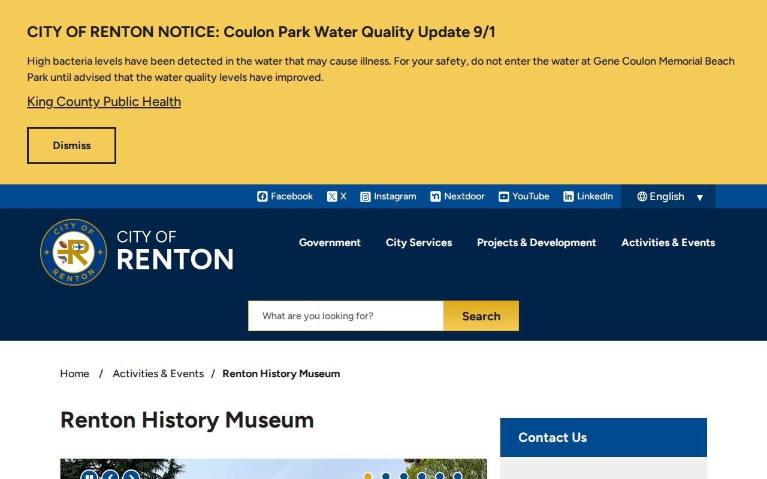Click the Search button
Screen dimensions: 767x479
pyautogui.click(x=481, y=316)
